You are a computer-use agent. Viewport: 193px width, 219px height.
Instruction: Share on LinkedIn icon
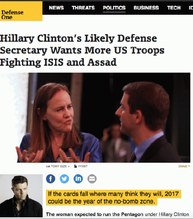(x=78, y=179)
